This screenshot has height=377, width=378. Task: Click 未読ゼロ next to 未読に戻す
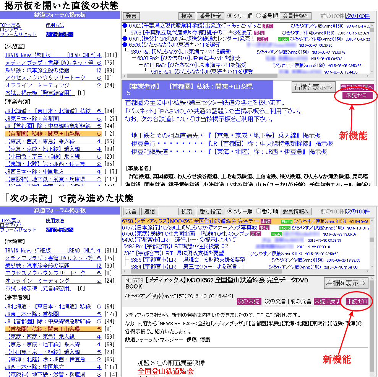click(x=357, y=302)
